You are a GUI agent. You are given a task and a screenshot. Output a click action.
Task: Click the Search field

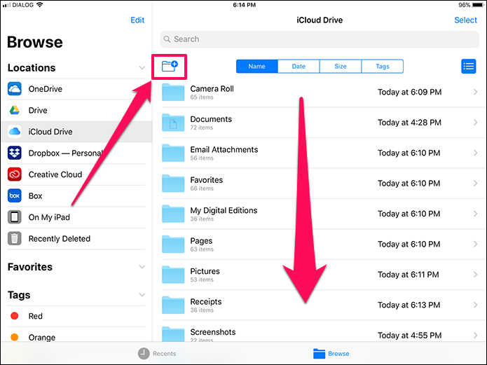tap(320, 39)
